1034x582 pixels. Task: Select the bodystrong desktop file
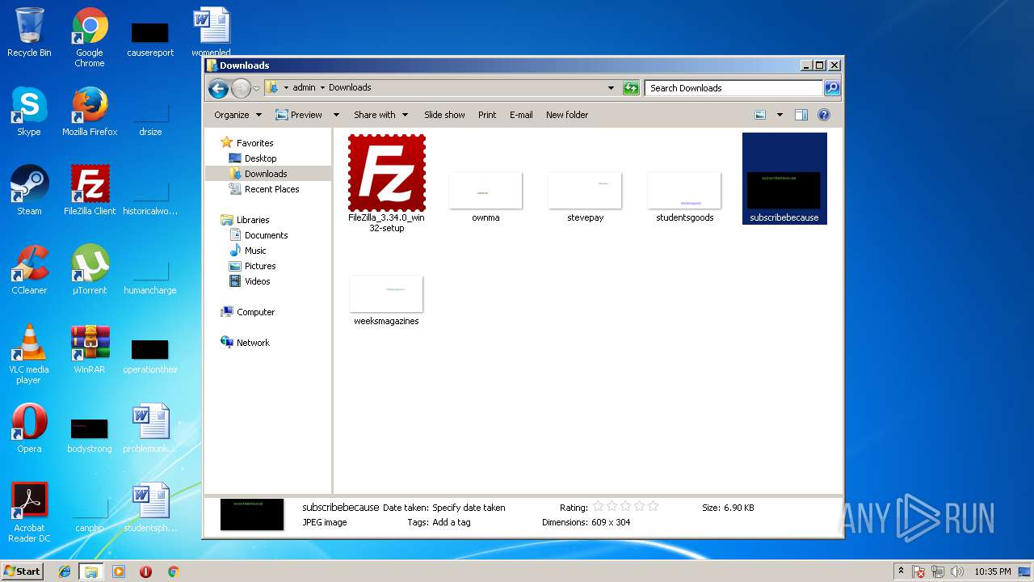click(90, 435)
